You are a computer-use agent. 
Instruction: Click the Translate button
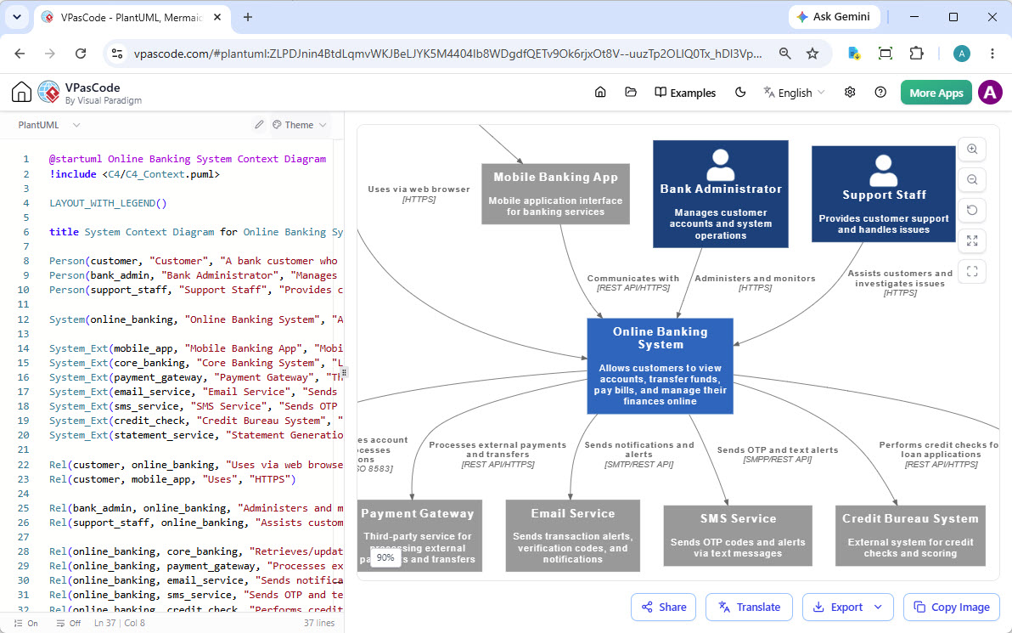[x=750, y=608]
